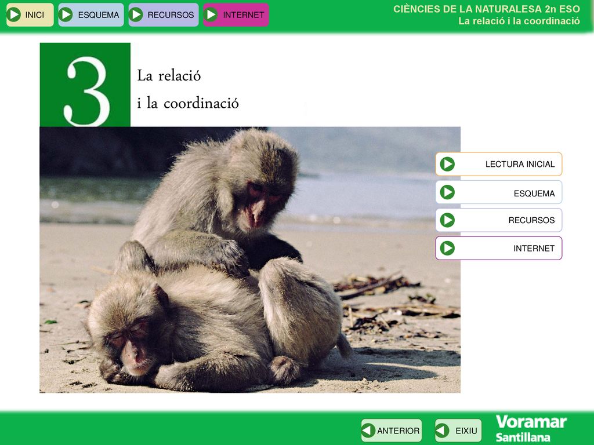Open the pink INTERNET tab label in top bar
594x445 pixels.
tap(243, 14)
